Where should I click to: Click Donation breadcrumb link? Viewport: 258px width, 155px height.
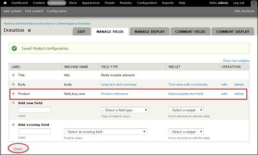point(84,24)
